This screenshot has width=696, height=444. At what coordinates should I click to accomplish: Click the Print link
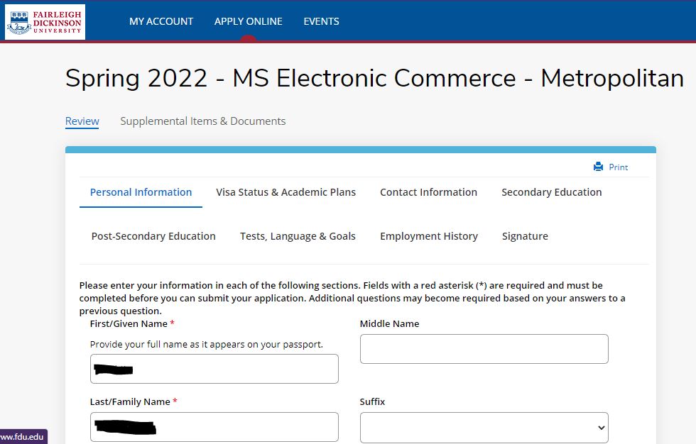tap(618, 167)
